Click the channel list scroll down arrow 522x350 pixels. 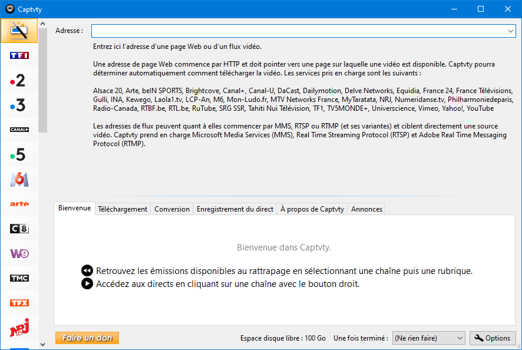[42, 345]
